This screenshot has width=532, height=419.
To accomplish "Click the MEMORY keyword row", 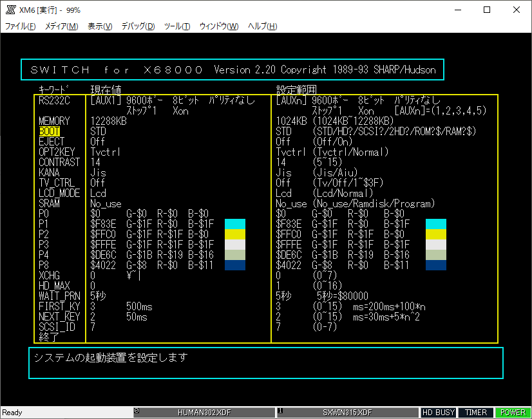I will pos(54,121).
